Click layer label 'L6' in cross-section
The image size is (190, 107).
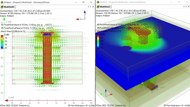tap(13, 56)
